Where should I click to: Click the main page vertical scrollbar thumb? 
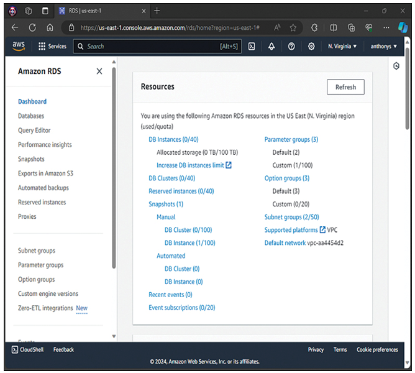coord(408,88)
